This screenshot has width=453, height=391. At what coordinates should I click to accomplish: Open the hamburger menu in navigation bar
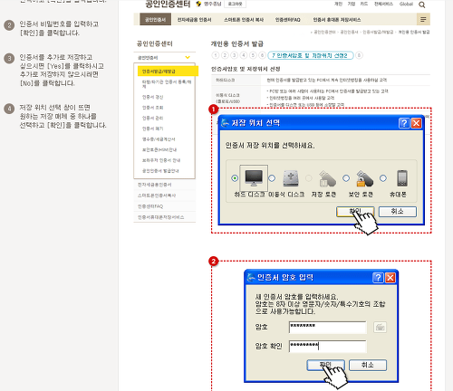click(423, 20)
